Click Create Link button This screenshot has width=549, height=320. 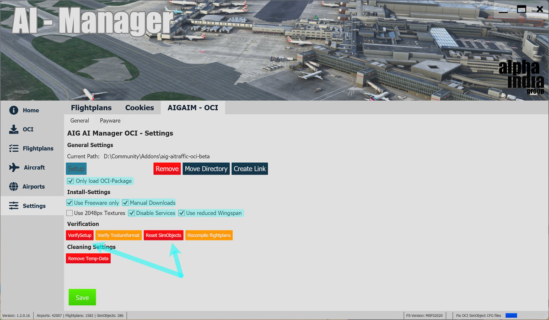(x=250, y=169)
